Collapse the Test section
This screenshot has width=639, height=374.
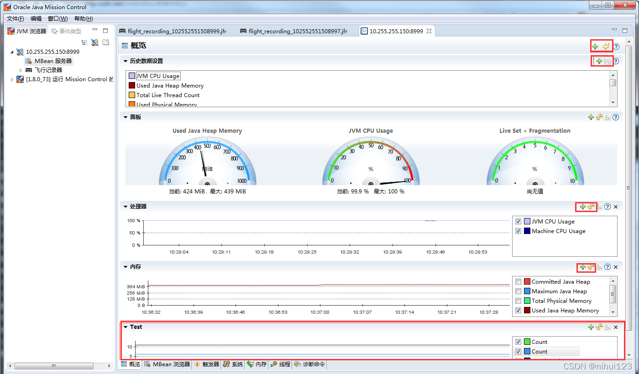[126, 327]
